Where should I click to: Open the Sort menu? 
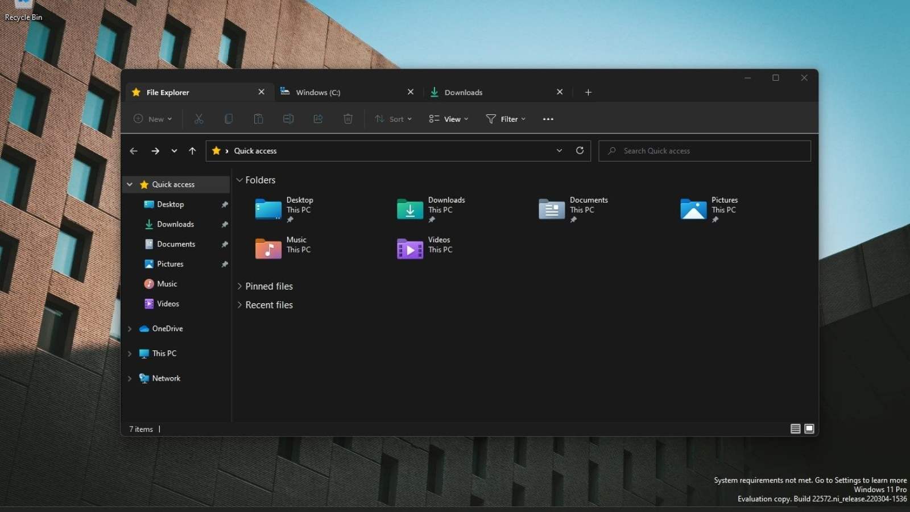pyautogui.click(x=393, y=119)
